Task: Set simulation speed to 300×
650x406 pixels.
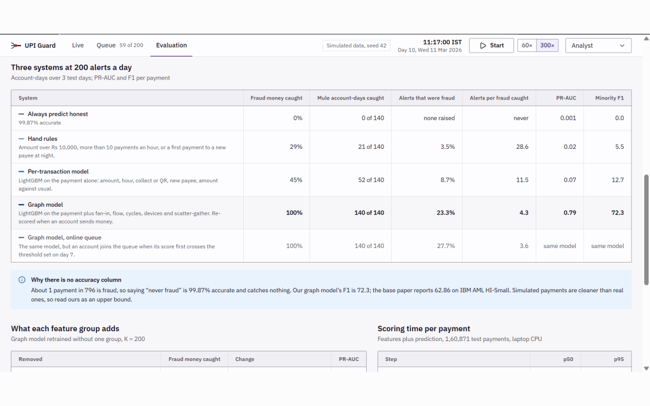Action: point(548,45)
